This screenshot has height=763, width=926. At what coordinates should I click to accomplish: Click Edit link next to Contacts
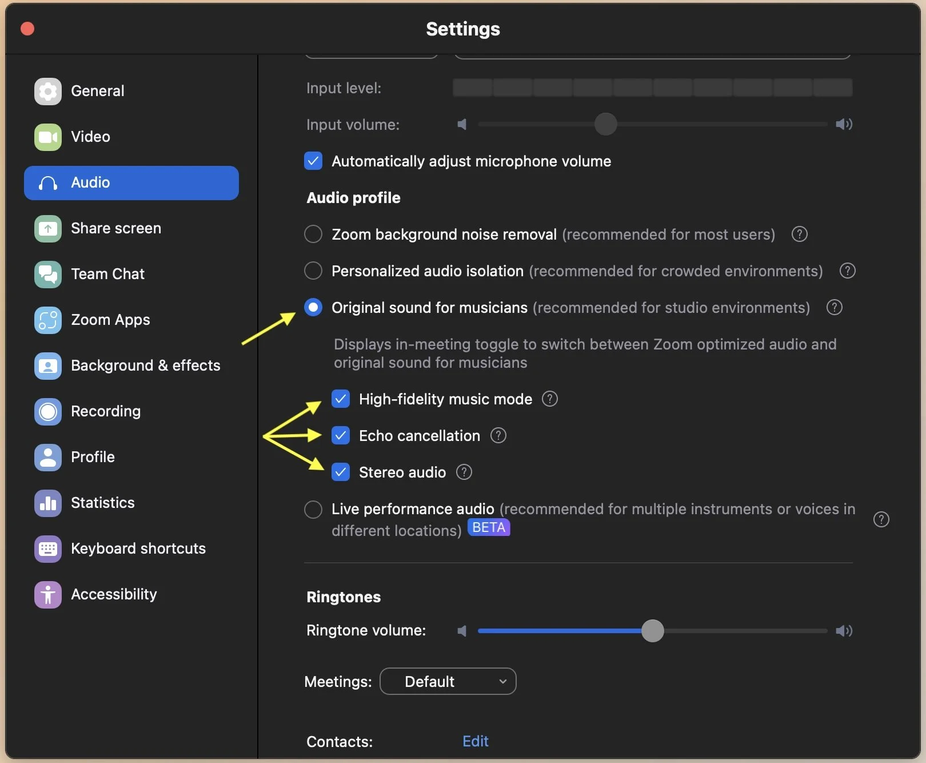[x=475, y=741]
